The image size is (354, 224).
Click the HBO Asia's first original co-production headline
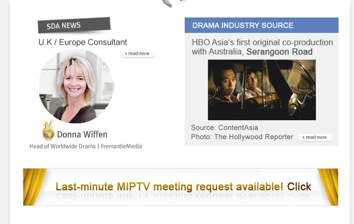(x=262, y=47)
